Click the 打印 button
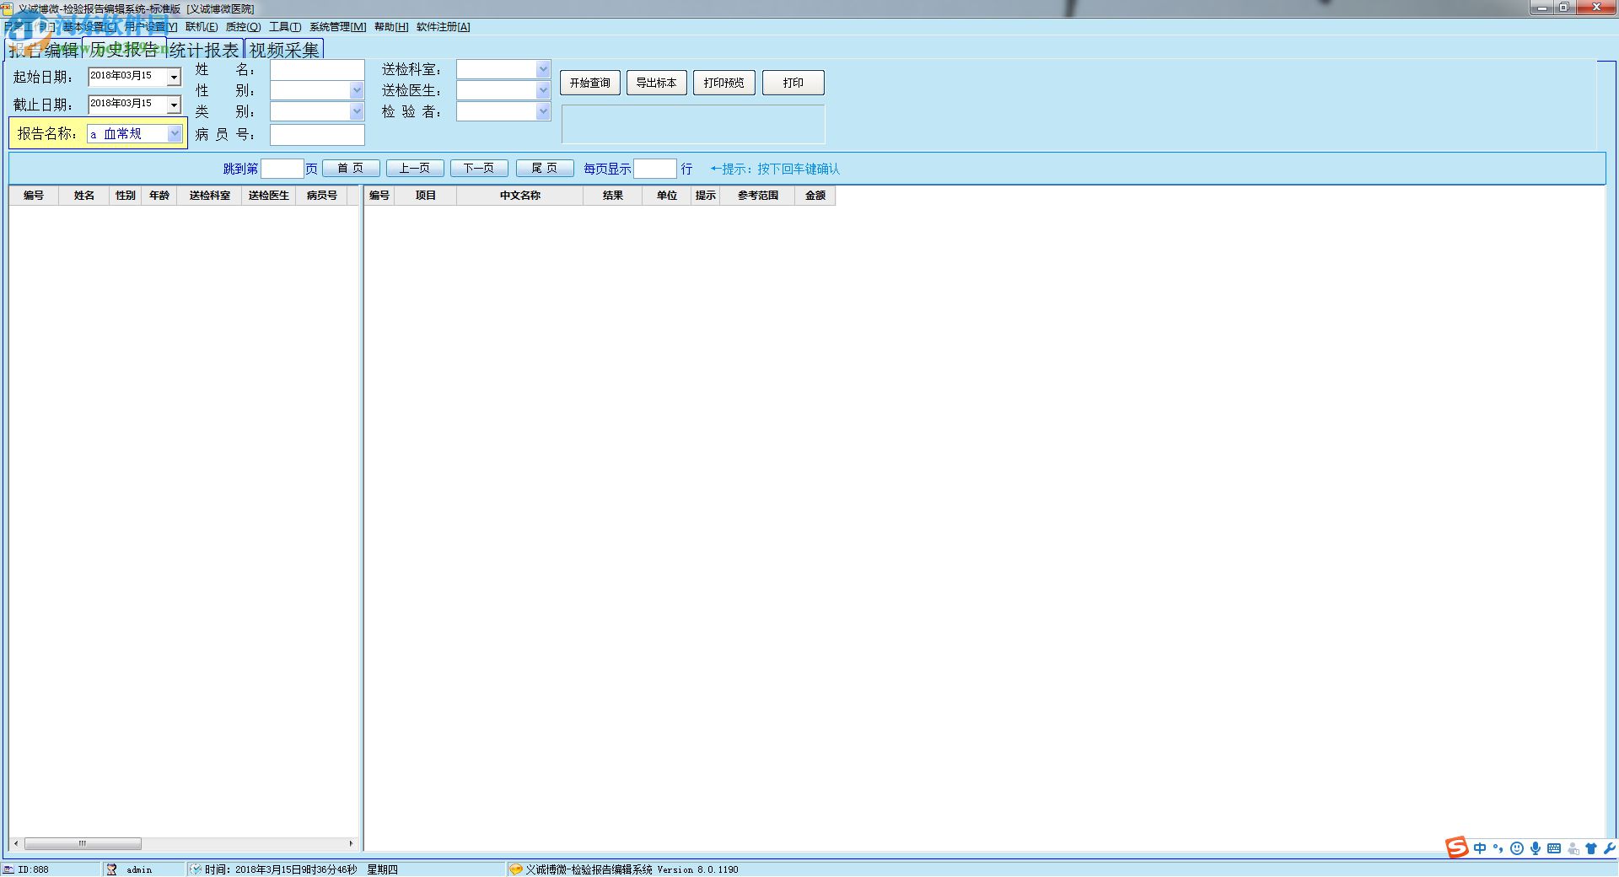This screenshot has height=877, width=1619. (793, 83)
